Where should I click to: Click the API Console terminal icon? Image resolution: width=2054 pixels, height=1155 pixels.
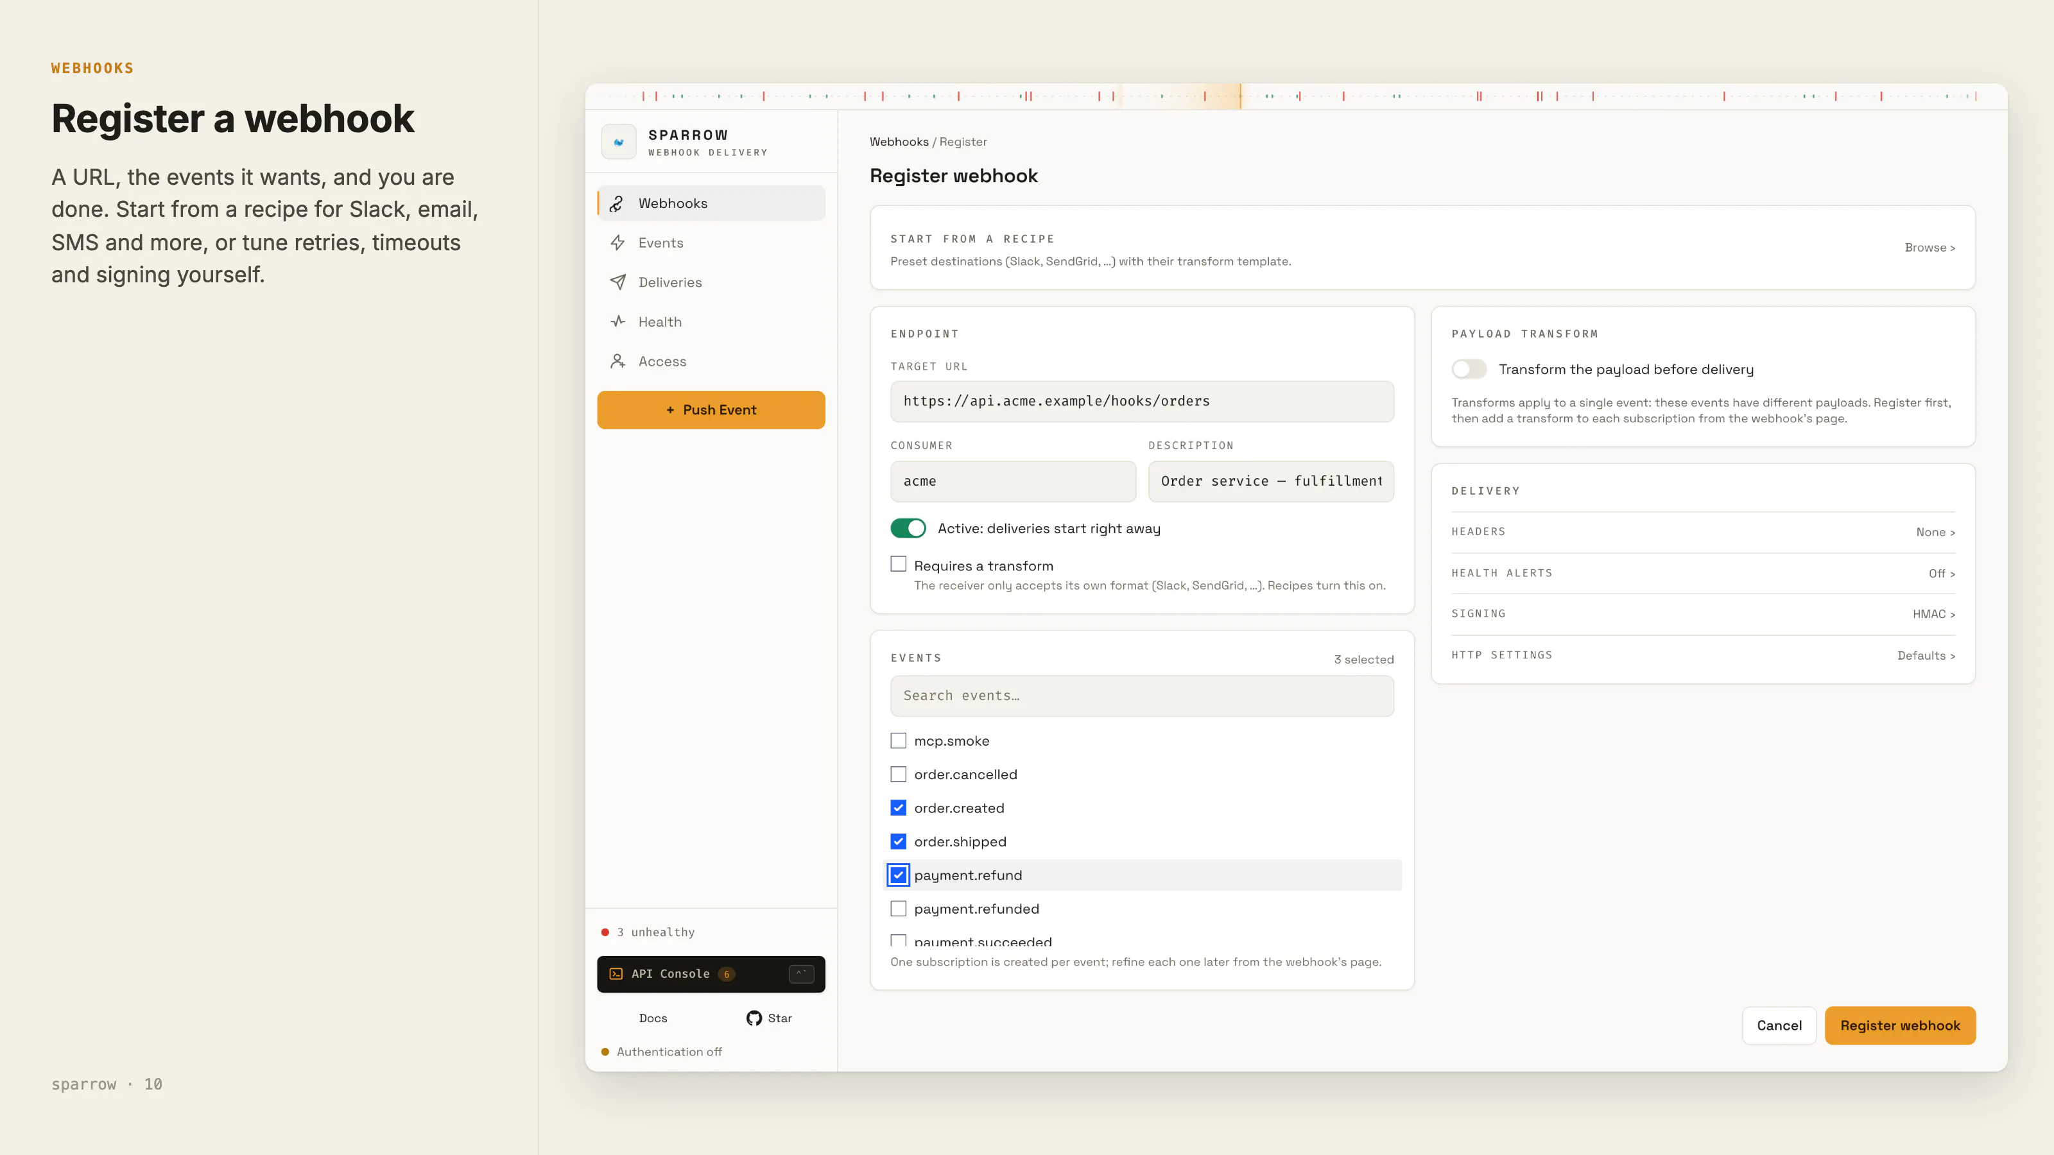coord(616,974)
